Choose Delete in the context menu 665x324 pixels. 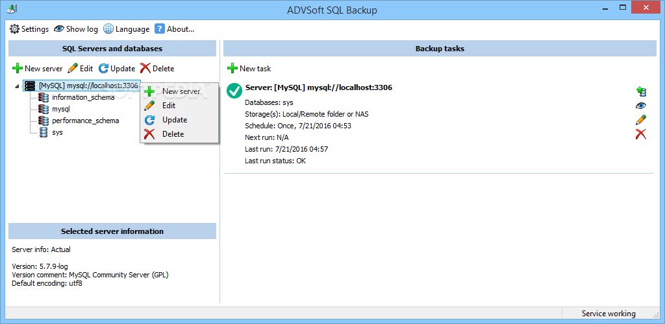click(179, 134)
